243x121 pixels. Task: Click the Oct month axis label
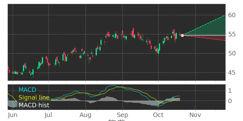(158, 115)
